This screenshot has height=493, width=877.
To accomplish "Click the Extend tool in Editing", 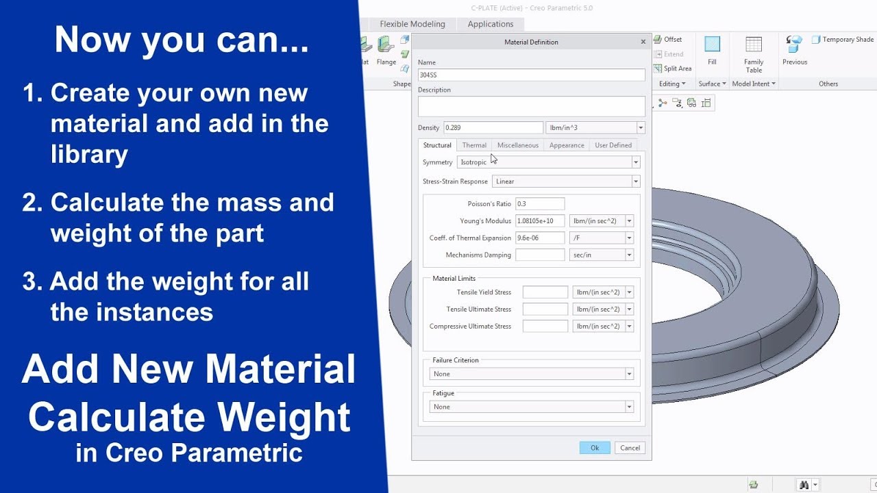I will click(668, 54).
